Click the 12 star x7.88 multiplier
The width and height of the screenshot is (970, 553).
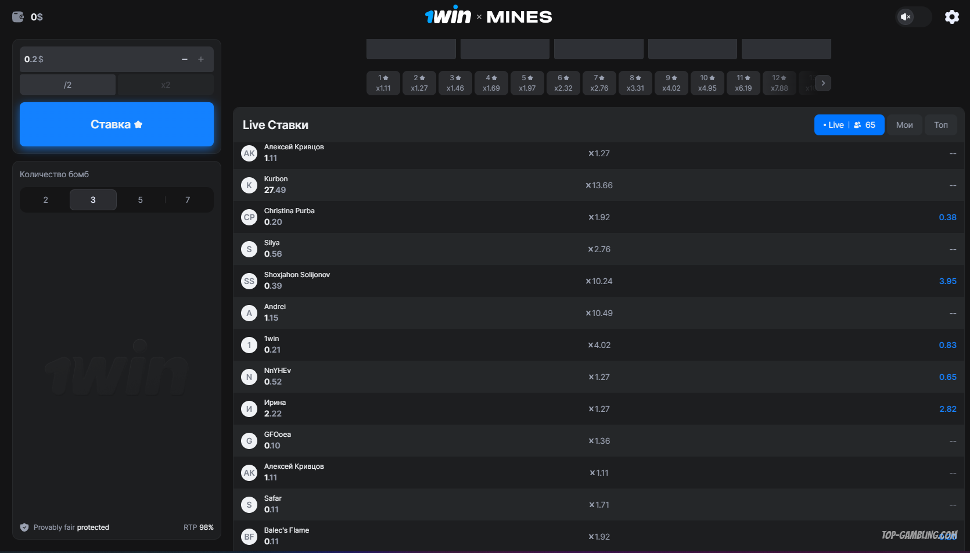779,83
